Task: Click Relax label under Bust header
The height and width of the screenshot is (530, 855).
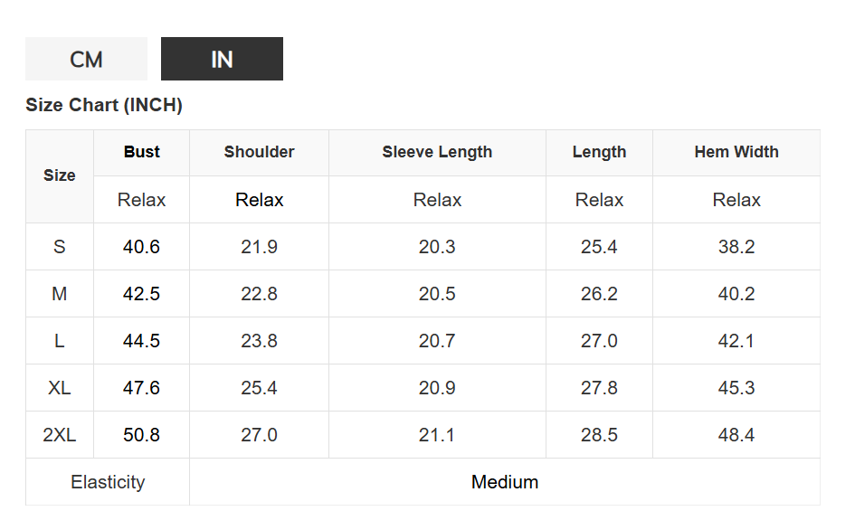Action: click(x=142, y=200)
